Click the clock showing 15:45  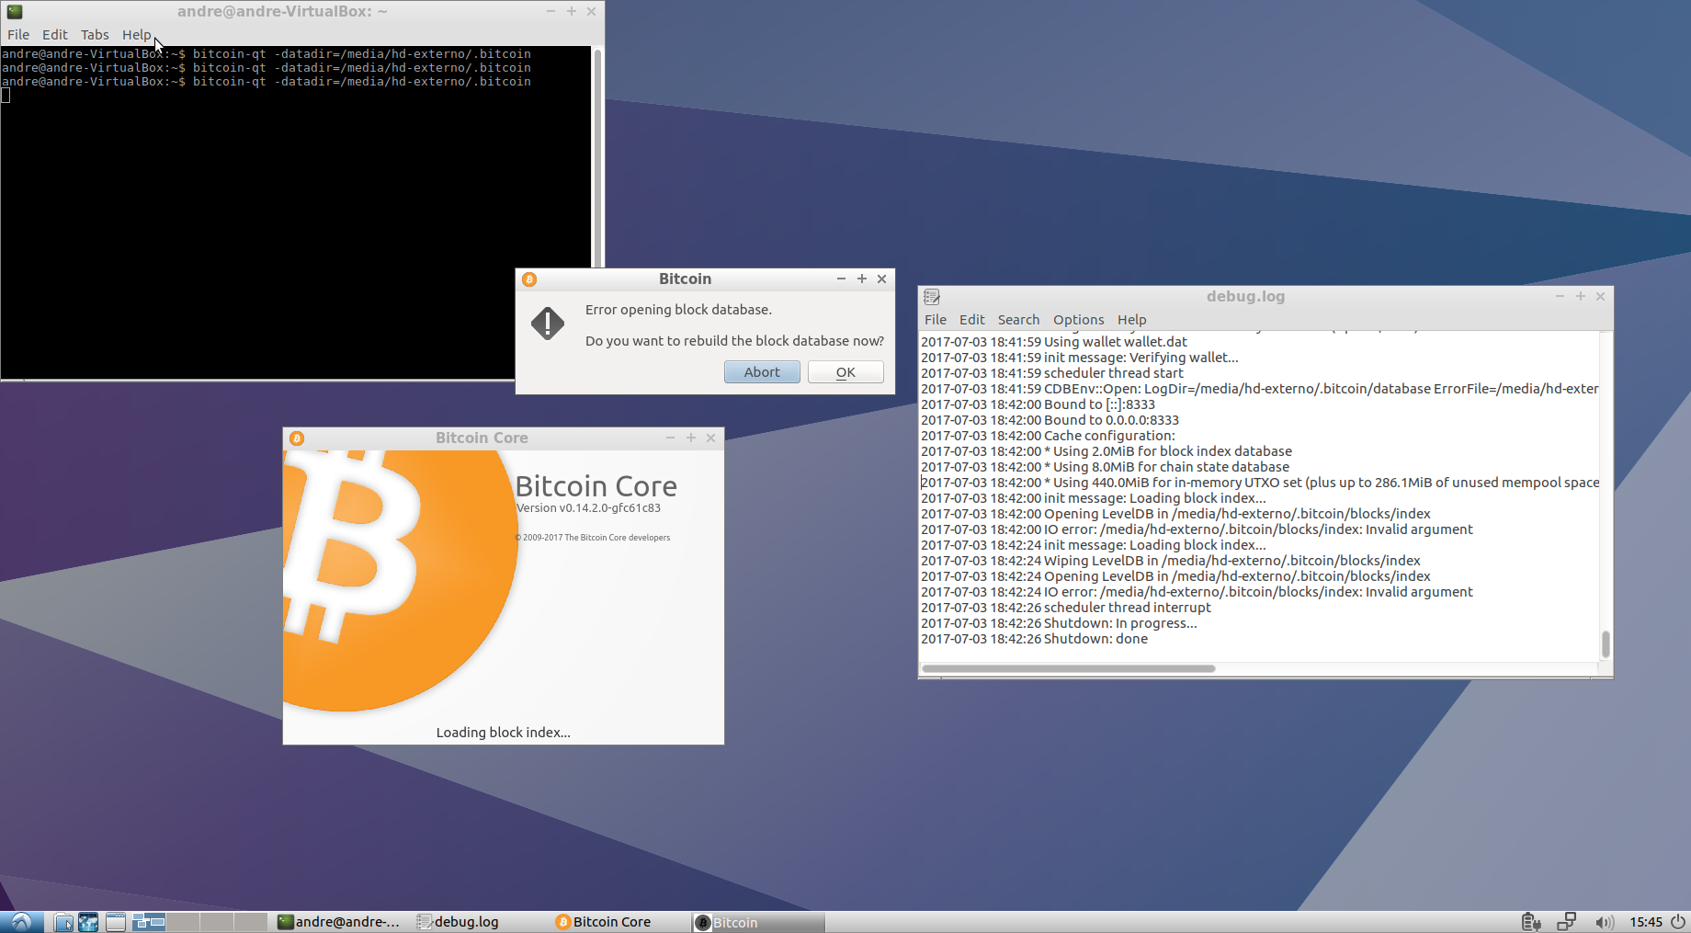point(1646,922)
